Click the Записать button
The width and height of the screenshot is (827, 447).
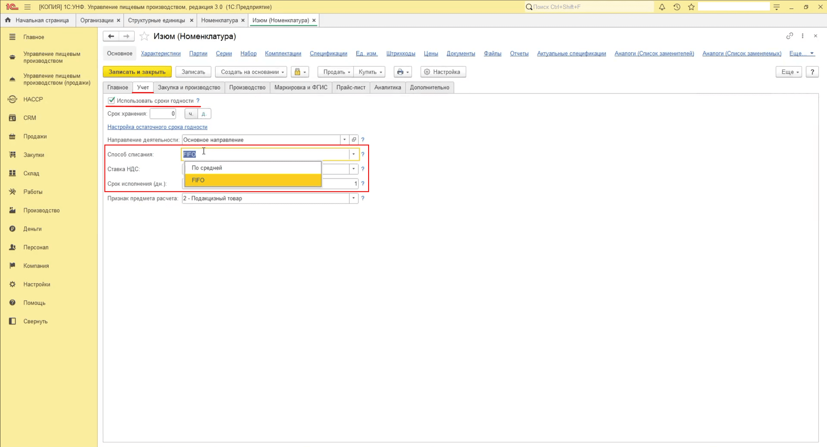(x=193, y=72)
